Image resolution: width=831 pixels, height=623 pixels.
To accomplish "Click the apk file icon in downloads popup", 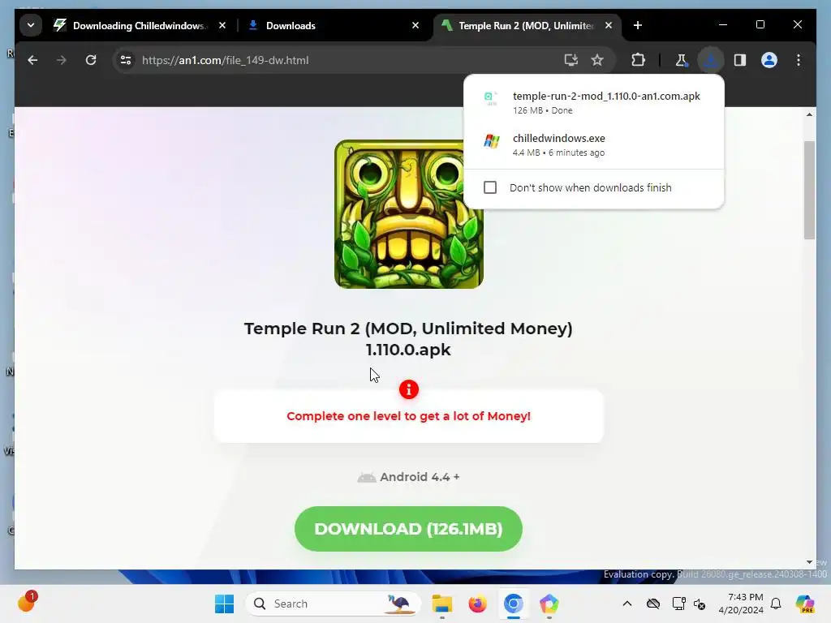I will coord(491,98).
